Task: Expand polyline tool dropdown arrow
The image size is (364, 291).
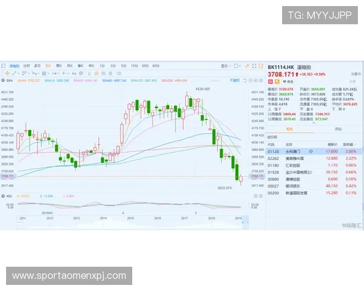Action: click(x=39, y=73)
